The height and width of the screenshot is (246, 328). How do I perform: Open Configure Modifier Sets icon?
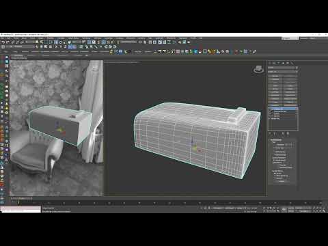tap(288, 133)
